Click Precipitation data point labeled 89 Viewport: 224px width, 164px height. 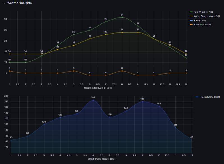click(175, 127)
